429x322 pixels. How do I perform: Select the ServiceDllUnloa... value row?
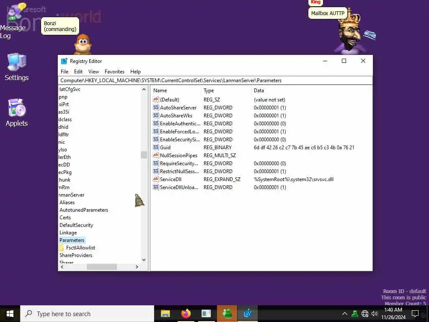click(261, 187)
